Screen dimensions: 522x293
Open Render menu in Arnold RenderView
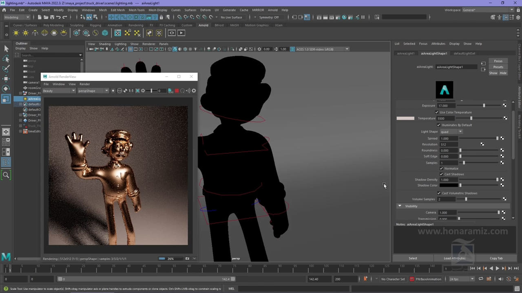84,84
